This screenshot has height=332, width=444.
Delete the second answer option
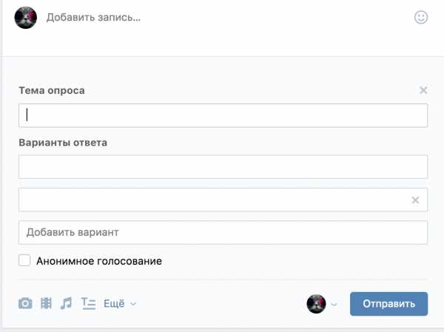coord(415,200)
